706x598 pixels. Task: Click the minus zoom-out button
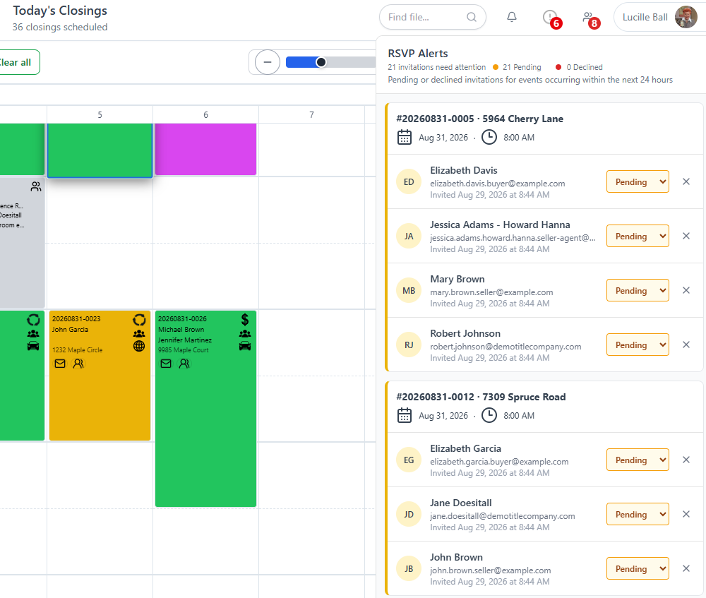click(268, 62)
